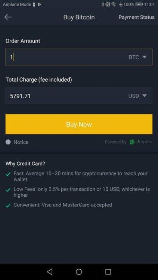
Task: Expand the BTC currency dropdown arrow
Action: (144, 57)
